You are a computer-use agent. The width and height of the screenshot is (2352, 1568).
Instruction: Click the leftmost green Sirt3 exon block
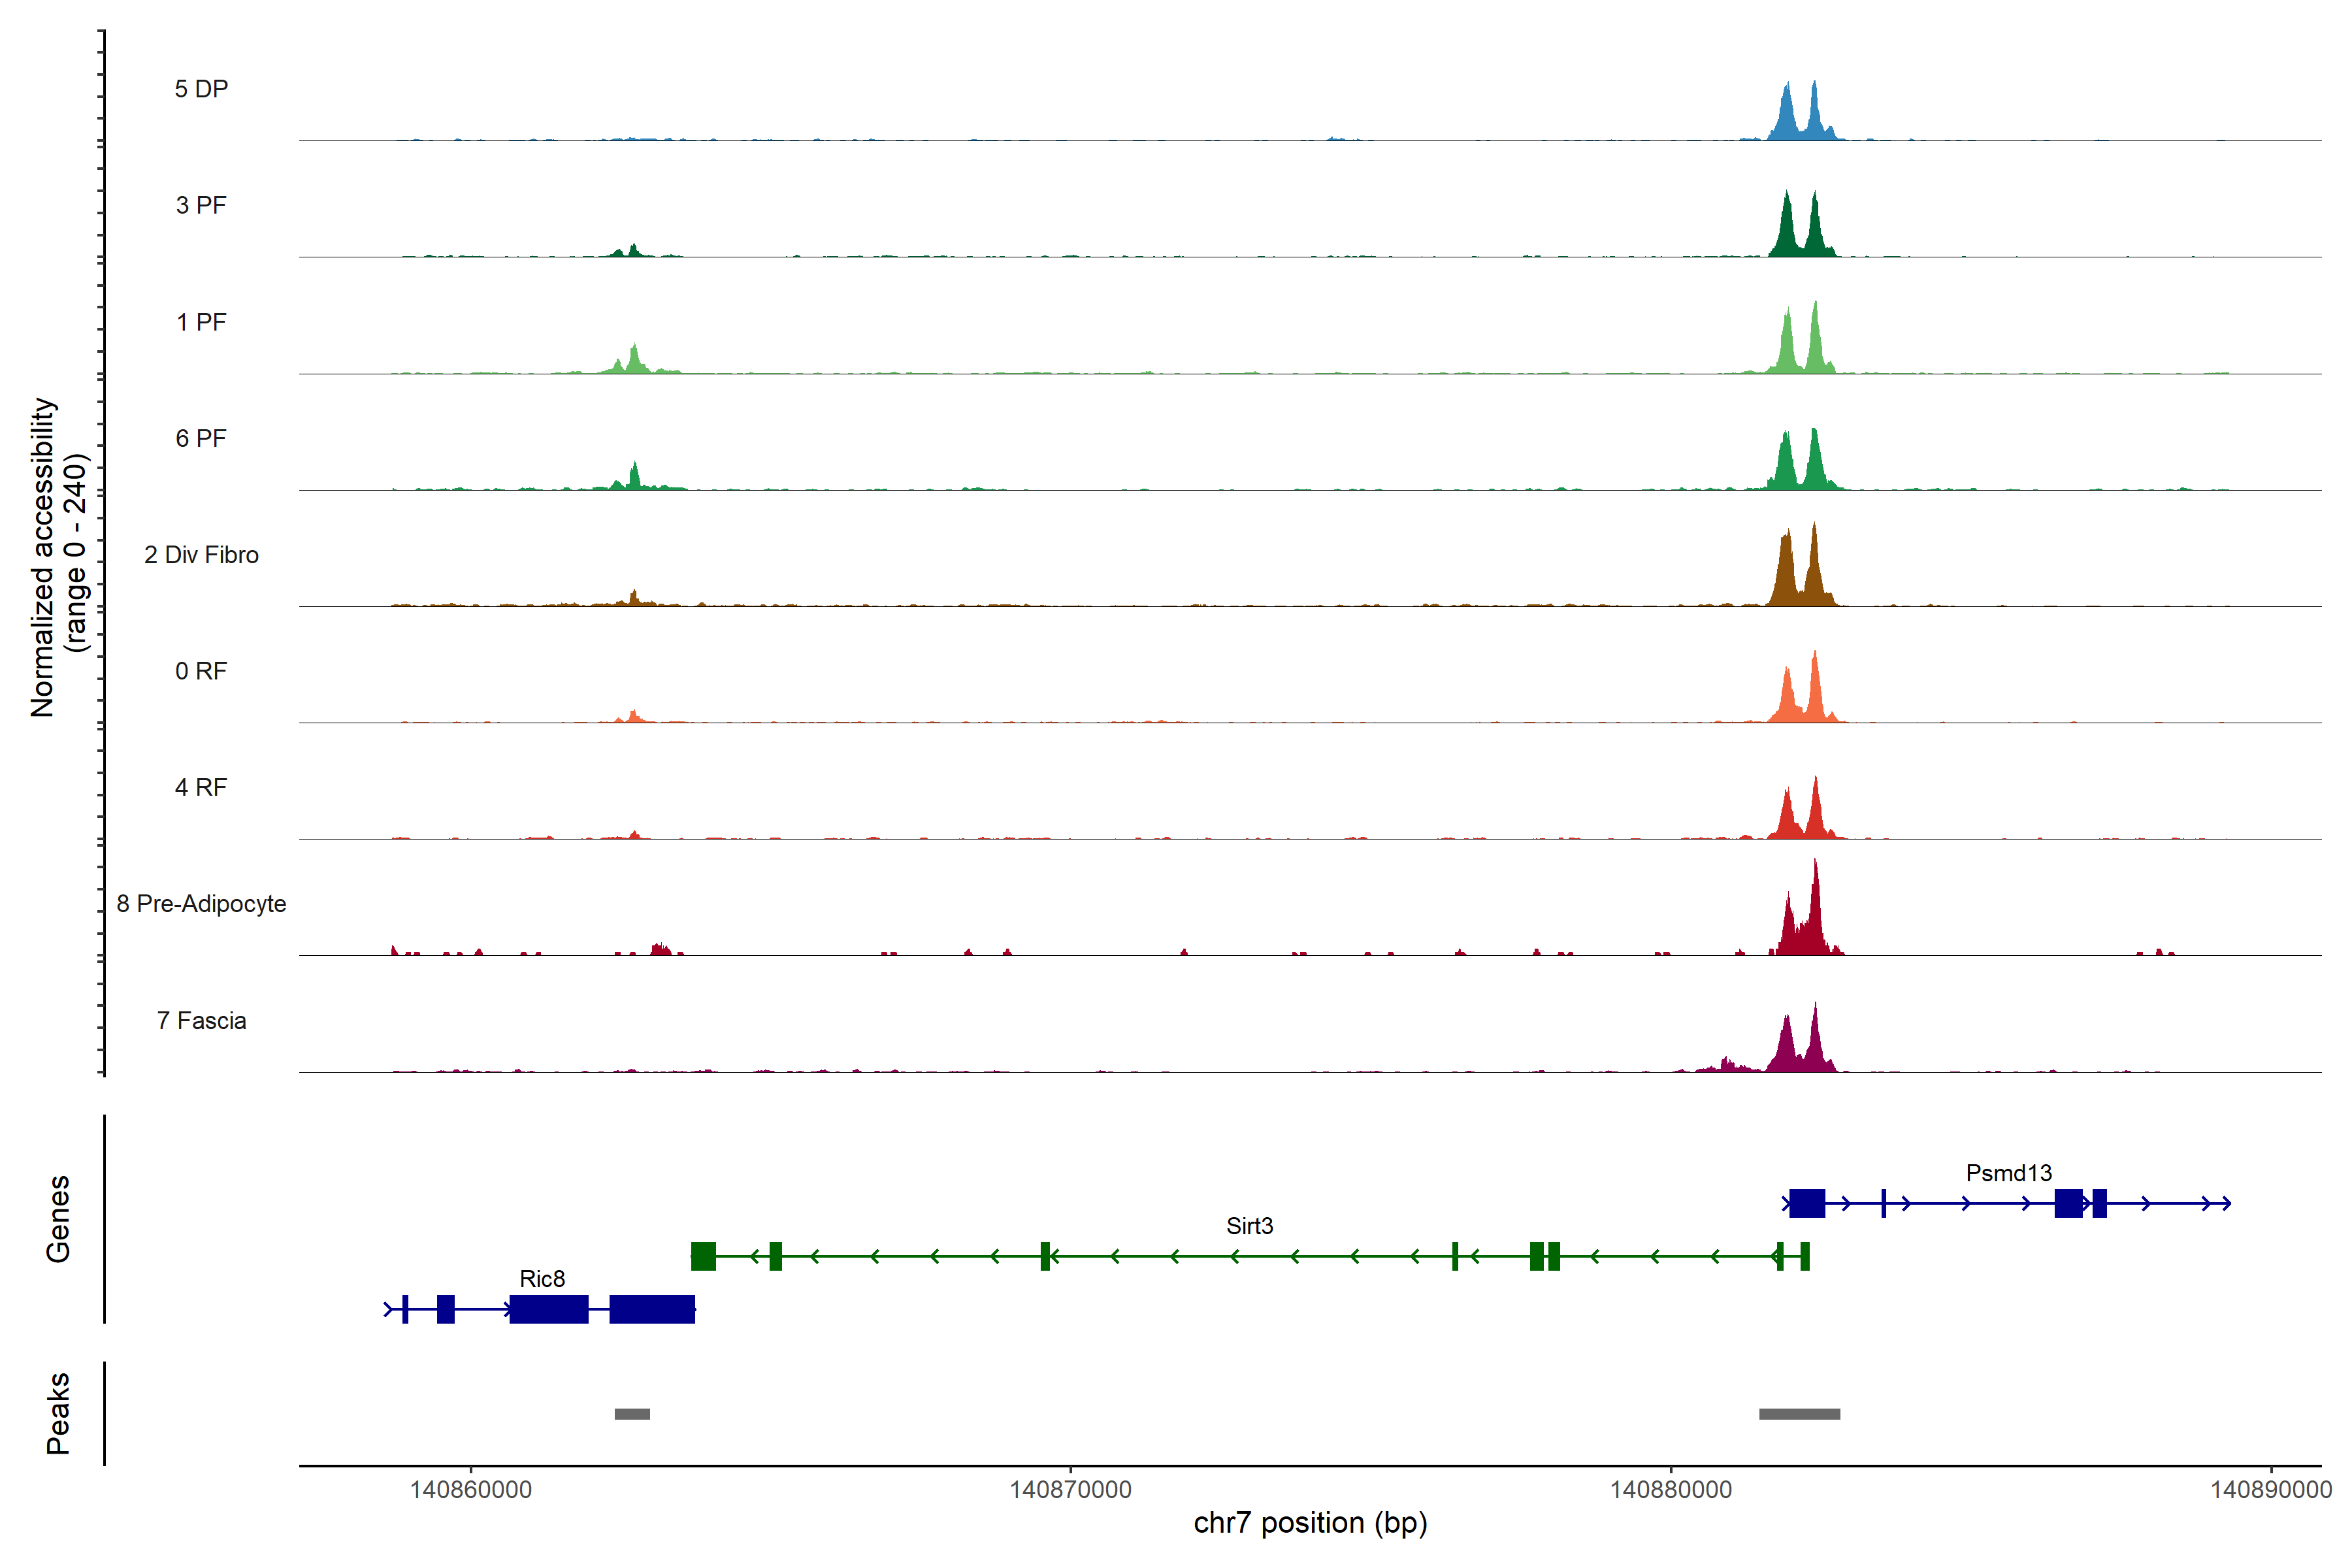(703, 1256)
